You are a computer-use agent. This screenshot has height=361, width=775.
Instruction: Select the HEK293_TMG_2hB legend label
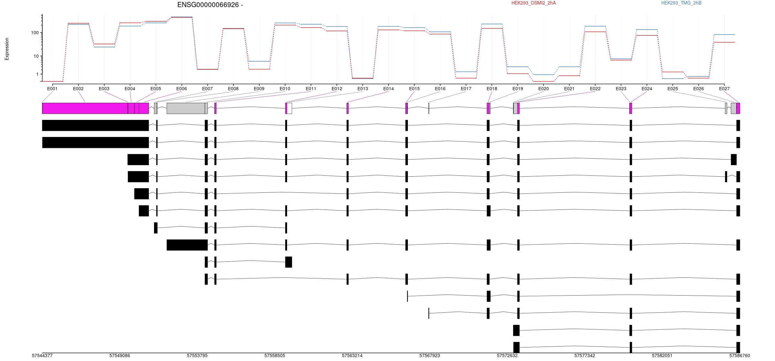point(681,3)
